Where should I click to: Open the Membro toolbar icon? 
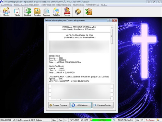6,12
